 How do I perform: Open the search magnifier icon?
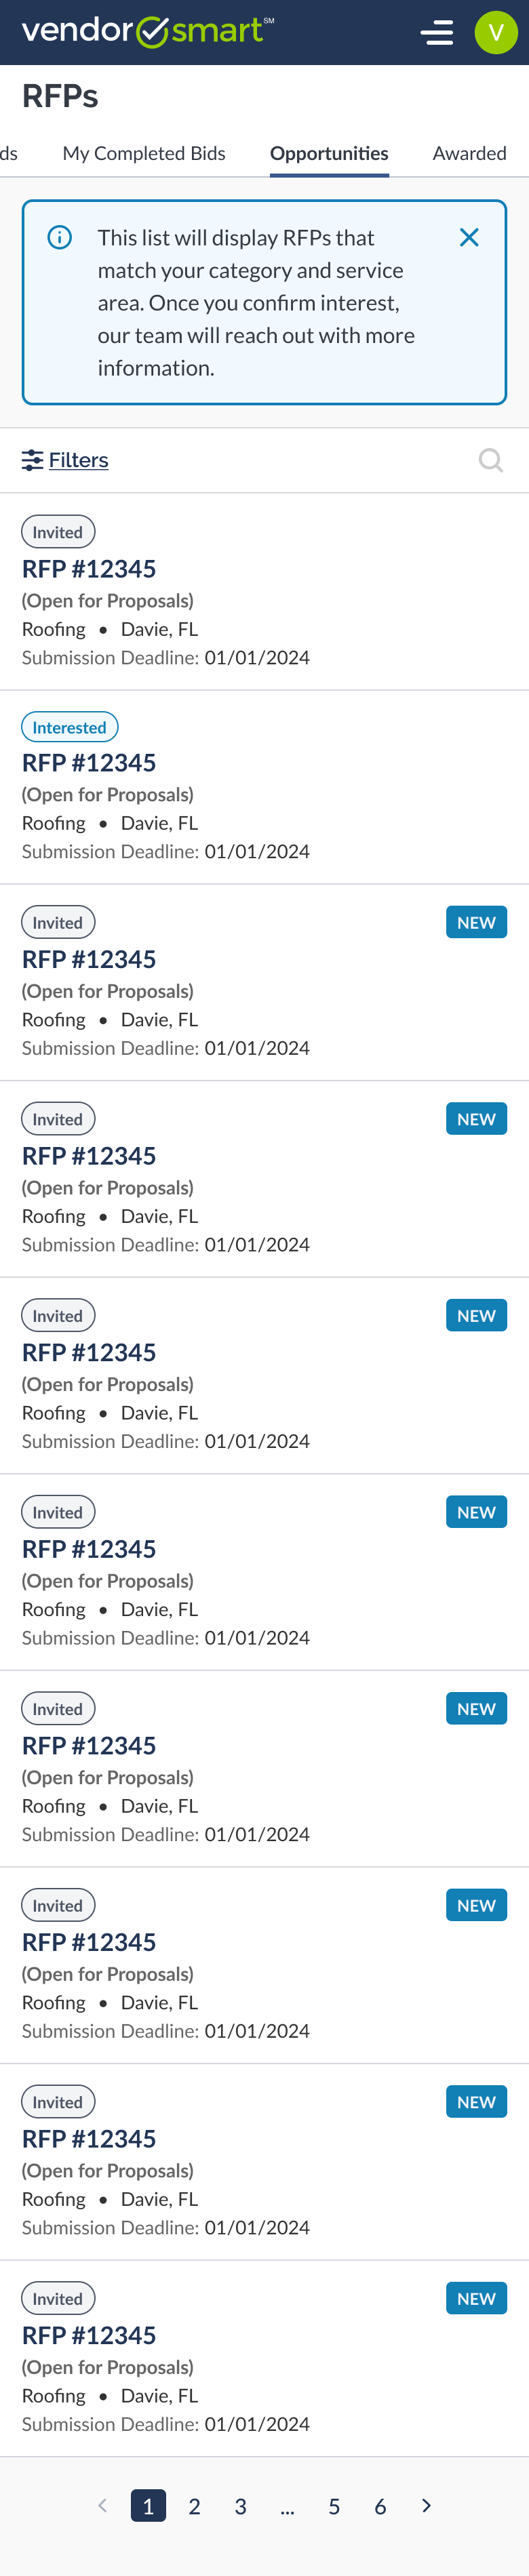click(x=490, y=460)
